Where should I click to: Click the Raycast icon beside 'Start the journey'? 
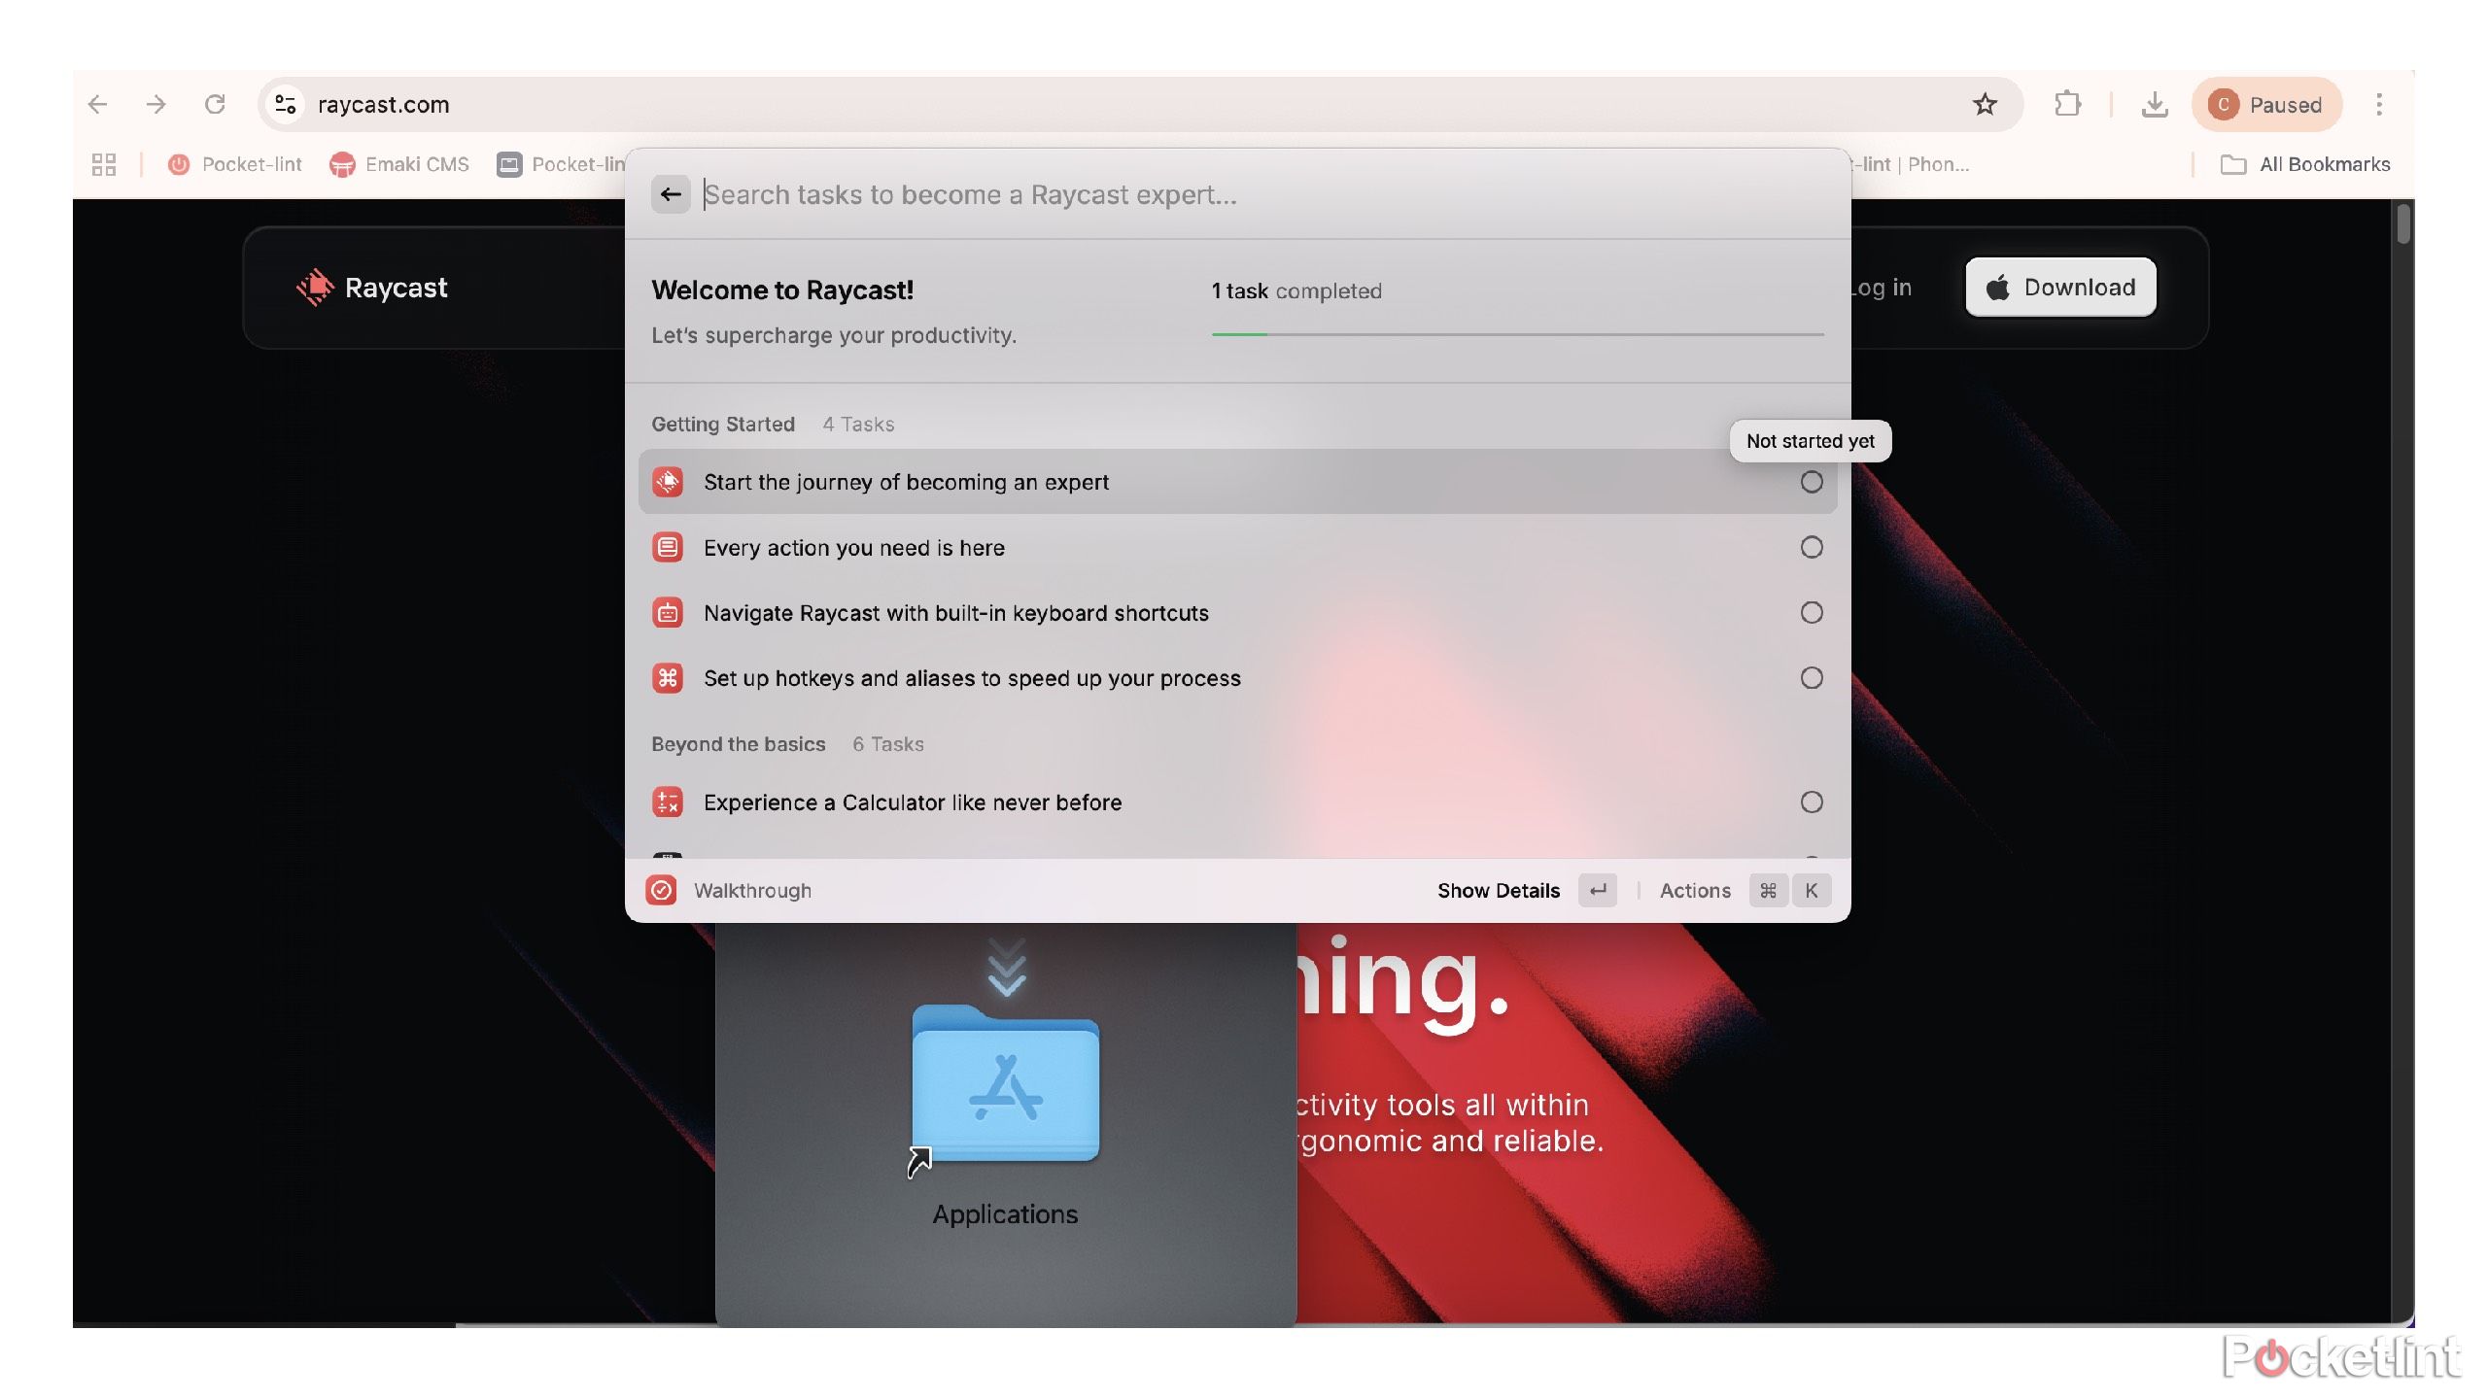click(x=668, y=482)
